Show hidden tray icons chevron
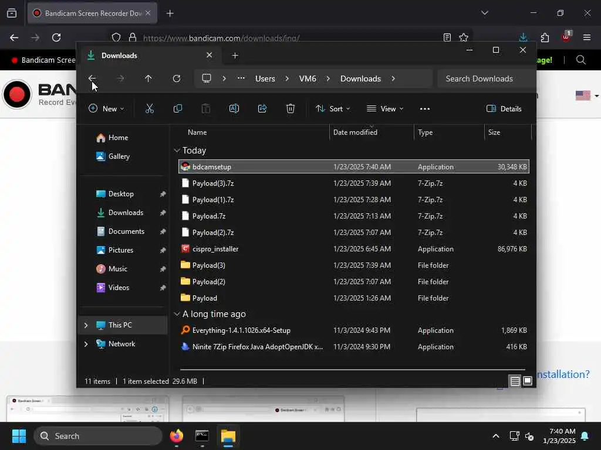 point(495,436)
